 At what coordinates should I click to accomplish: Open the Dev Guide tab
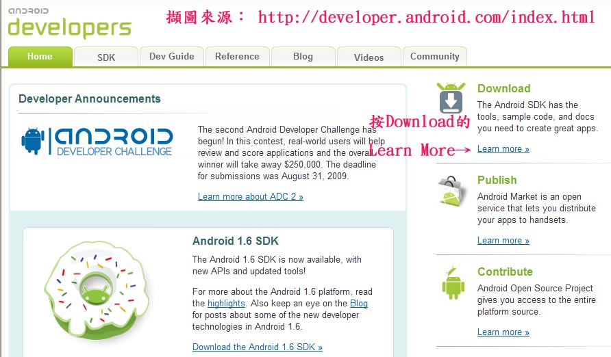tap(172, 57)
